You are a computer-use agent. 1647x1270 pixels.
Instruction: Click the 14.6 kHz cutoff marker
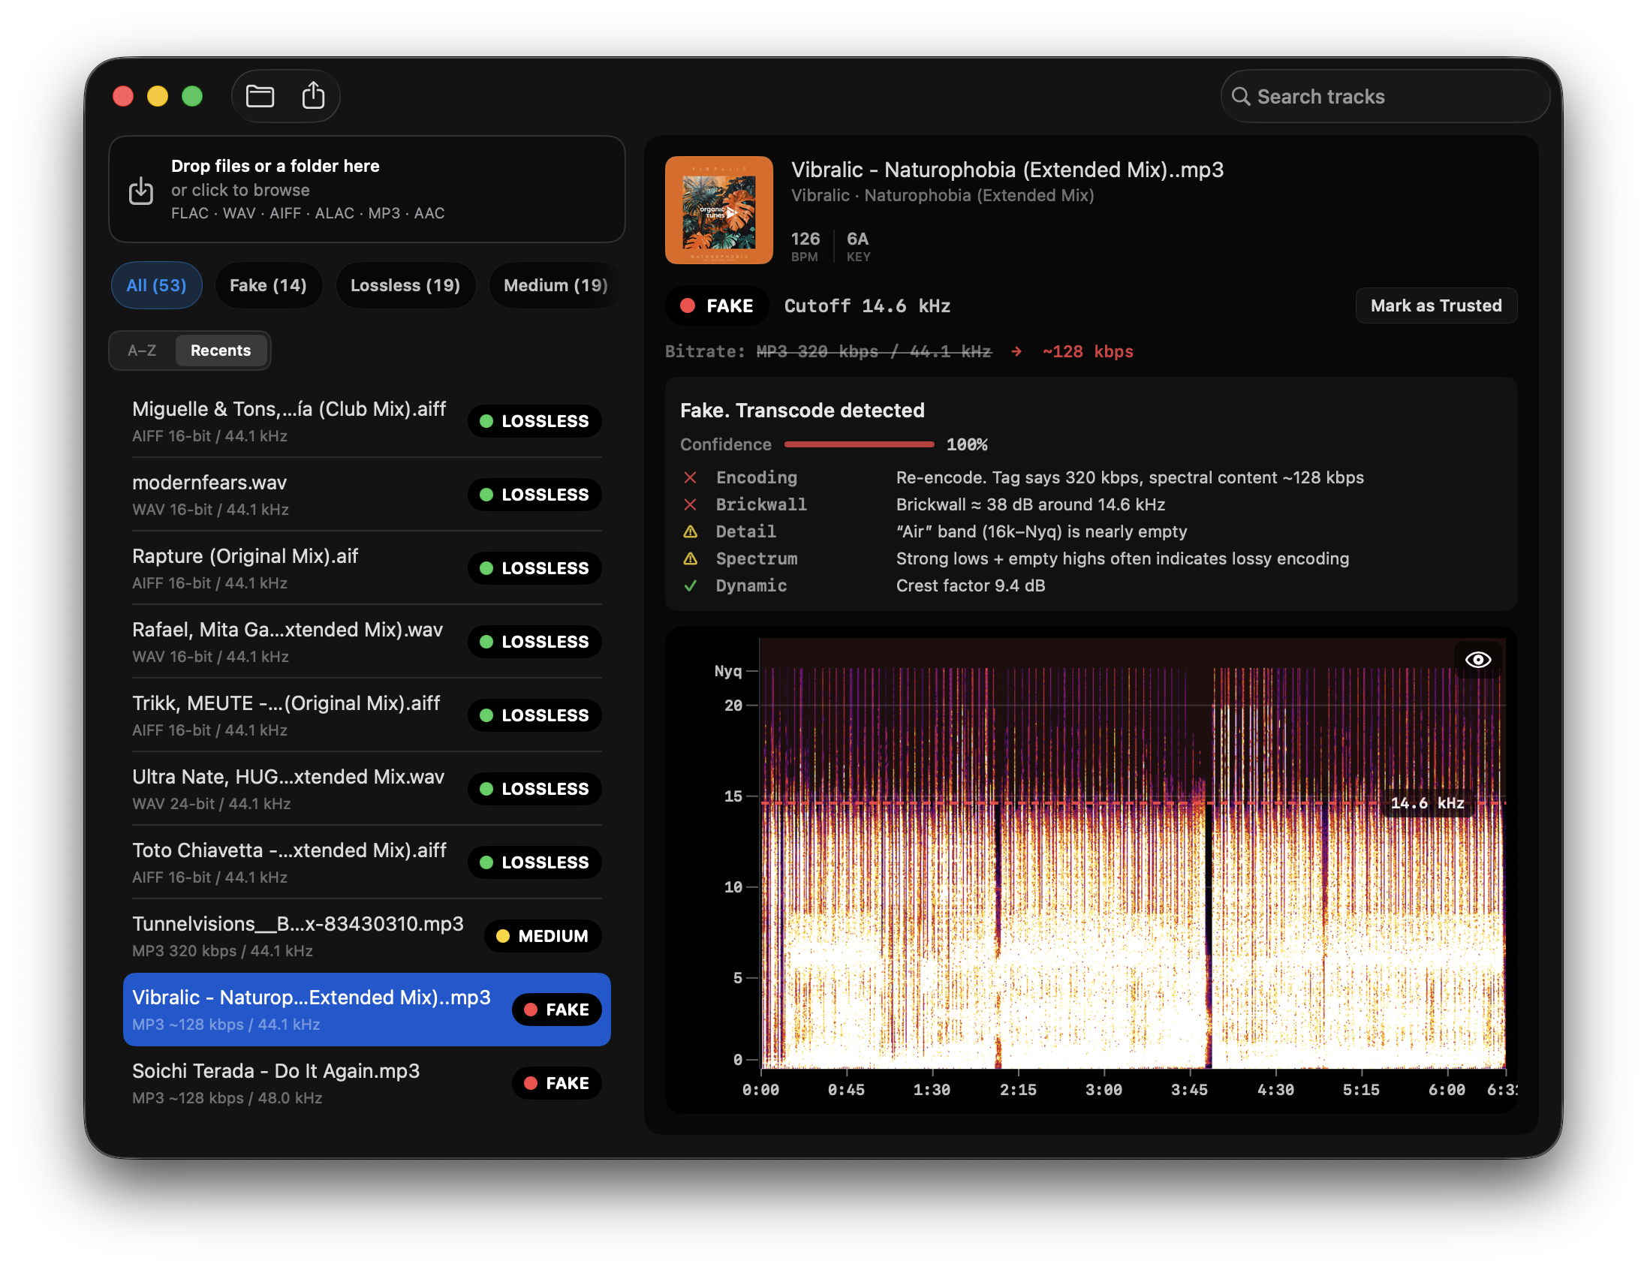click(1427, 803)
